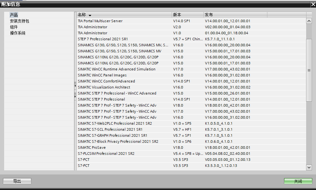Select 安装支持包 in the left list
The width and height of the screenshot is (316, 190).
[x=19, y=21]
